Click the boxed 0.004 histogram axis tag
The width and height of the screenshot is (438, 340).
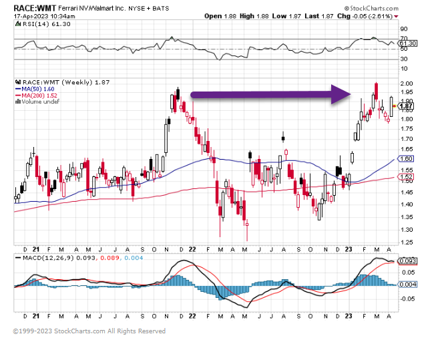tap(408, 285)
